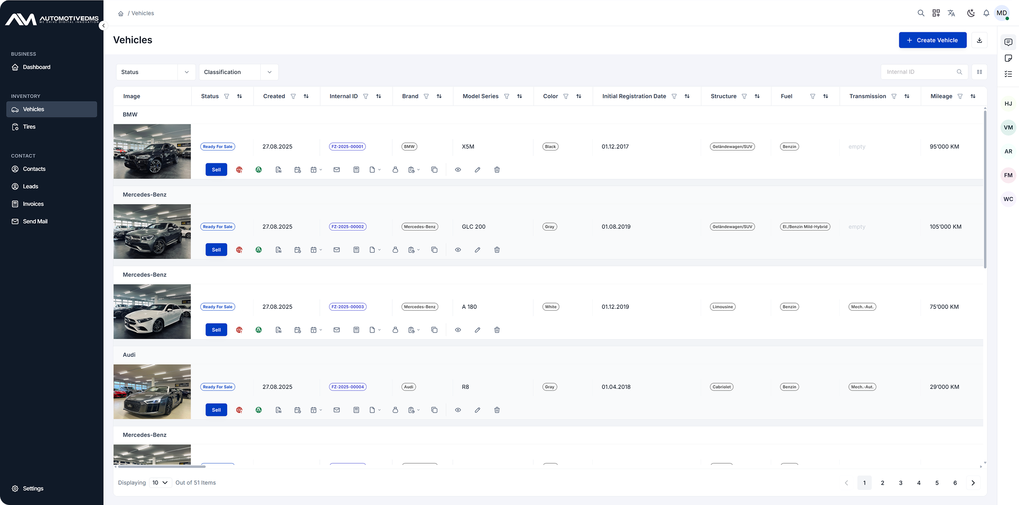Open the checklist tasks panel icon

tap(1008, 74)
